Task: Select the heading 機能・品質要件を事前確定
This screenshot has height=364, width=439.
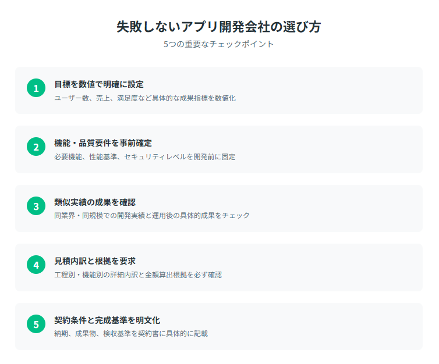Action: tap(103, 143)
